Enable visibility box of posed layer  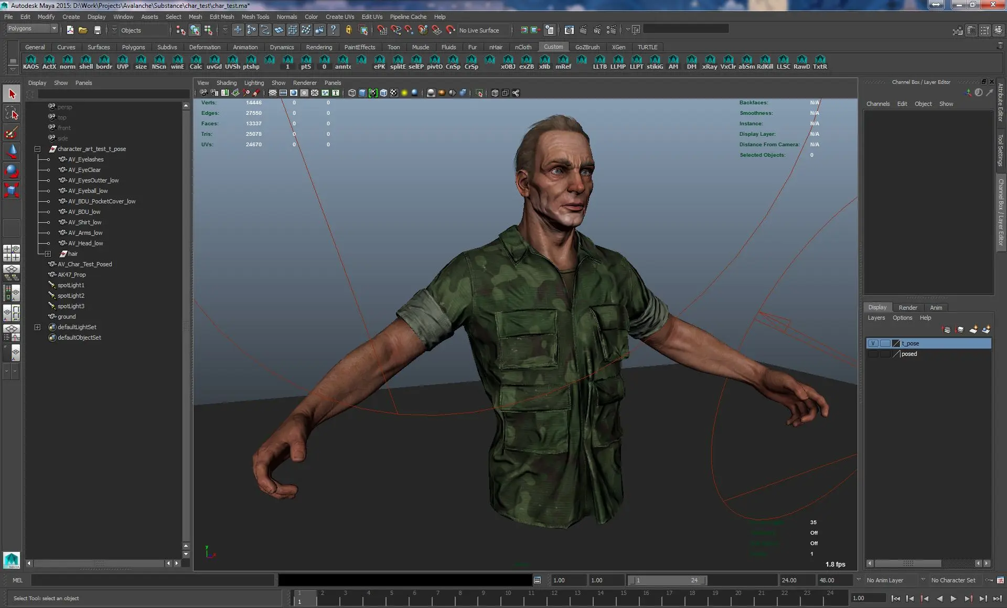(x=873, y=354)
